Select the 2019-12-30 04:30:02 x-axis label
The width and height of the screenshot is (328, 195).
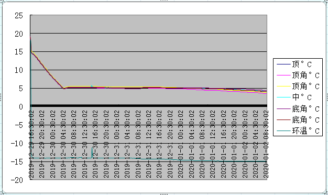point(63,144)
